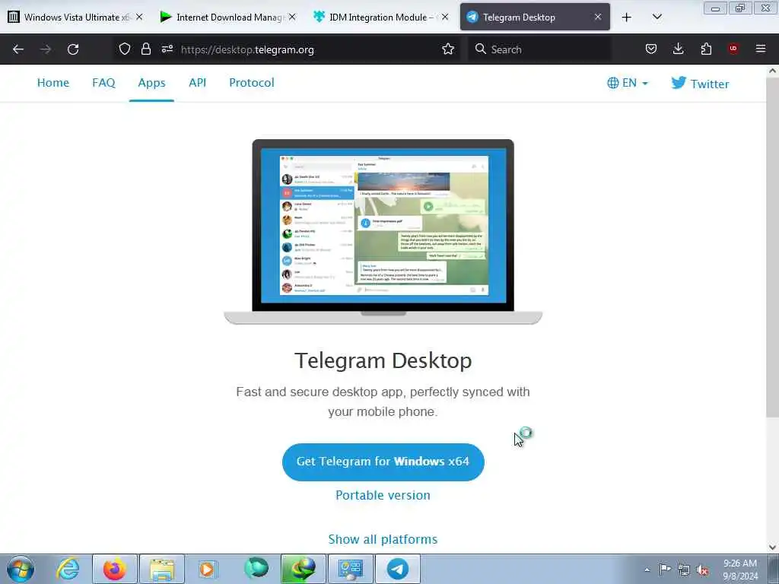Open the tracking protection shield icon
779x584 pixels.
(125, 49)
